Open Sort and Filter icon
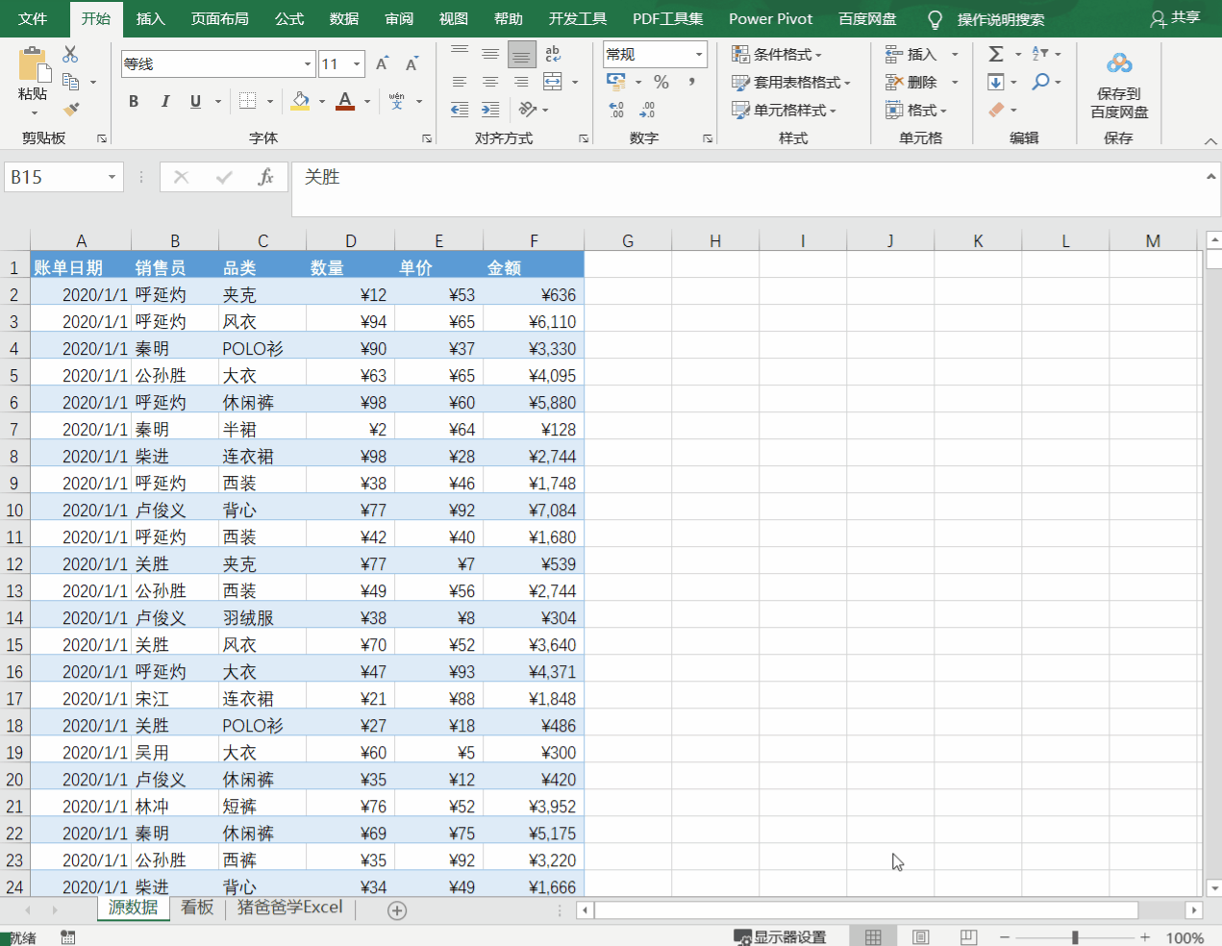This screenshot has width=1222, height=946. [x=1040, y=55]
